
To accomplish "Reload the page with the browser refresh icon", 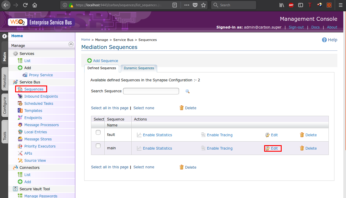I will point(25,5).
